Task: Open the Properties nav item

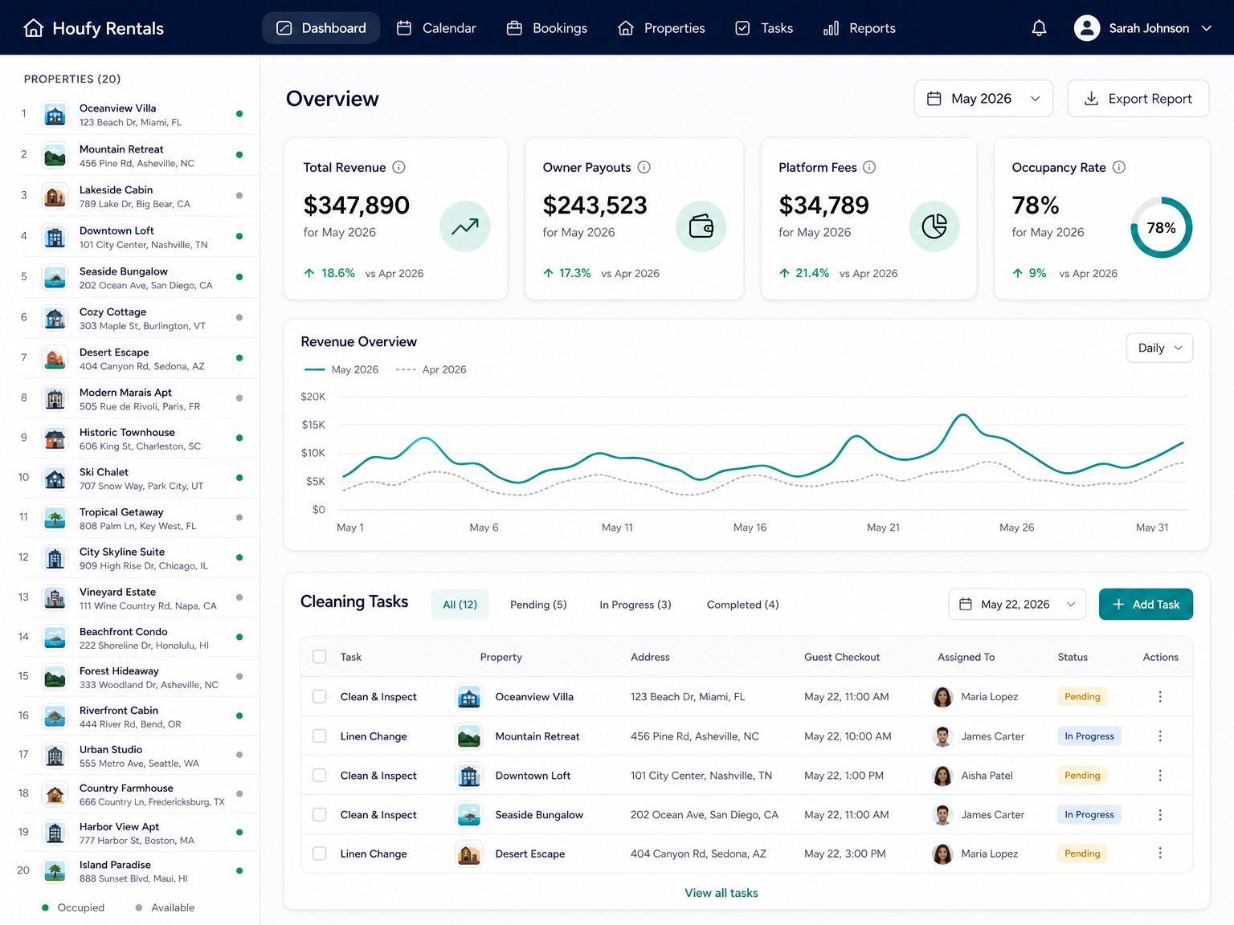Action: [x=661, y=28]
